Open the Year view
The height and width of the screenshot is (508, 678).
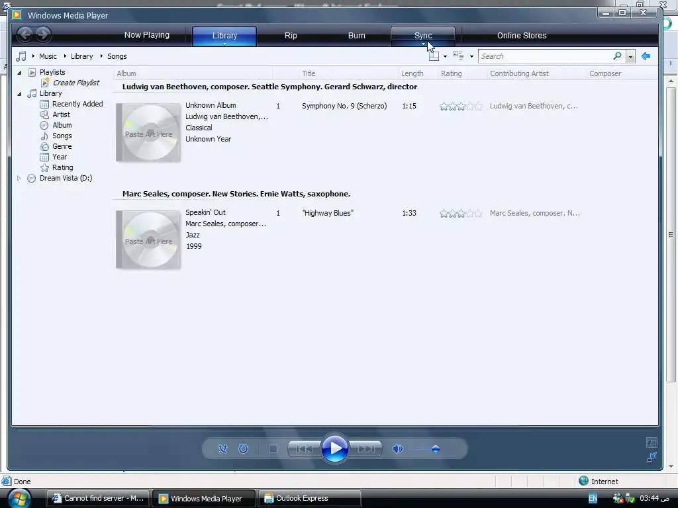point(59,157)
